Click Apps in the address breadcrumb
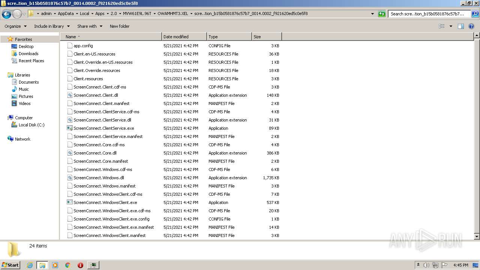 point(100,13)
